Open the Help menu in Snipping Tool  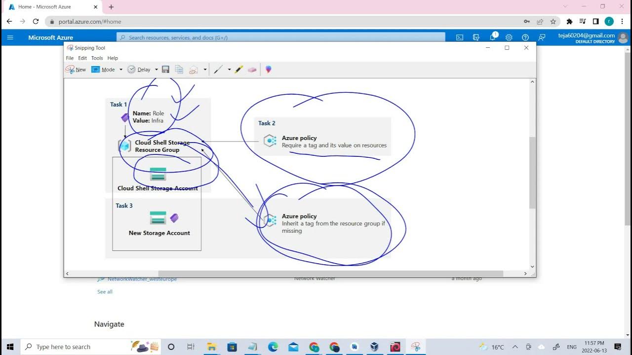113,58
